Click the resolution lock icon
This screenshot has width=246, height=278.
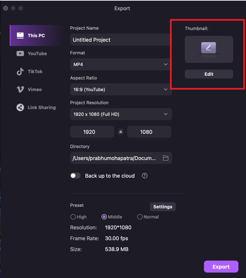click(x=121, y=132)
